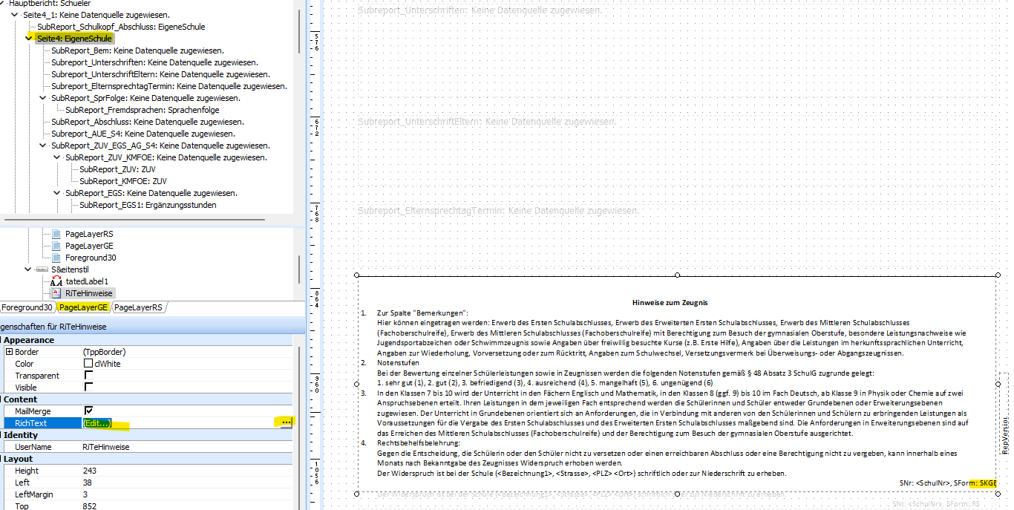Click the PageLayerRS page icon in tree
This screenshot has width=1014, height=510.
pos(56,234)
